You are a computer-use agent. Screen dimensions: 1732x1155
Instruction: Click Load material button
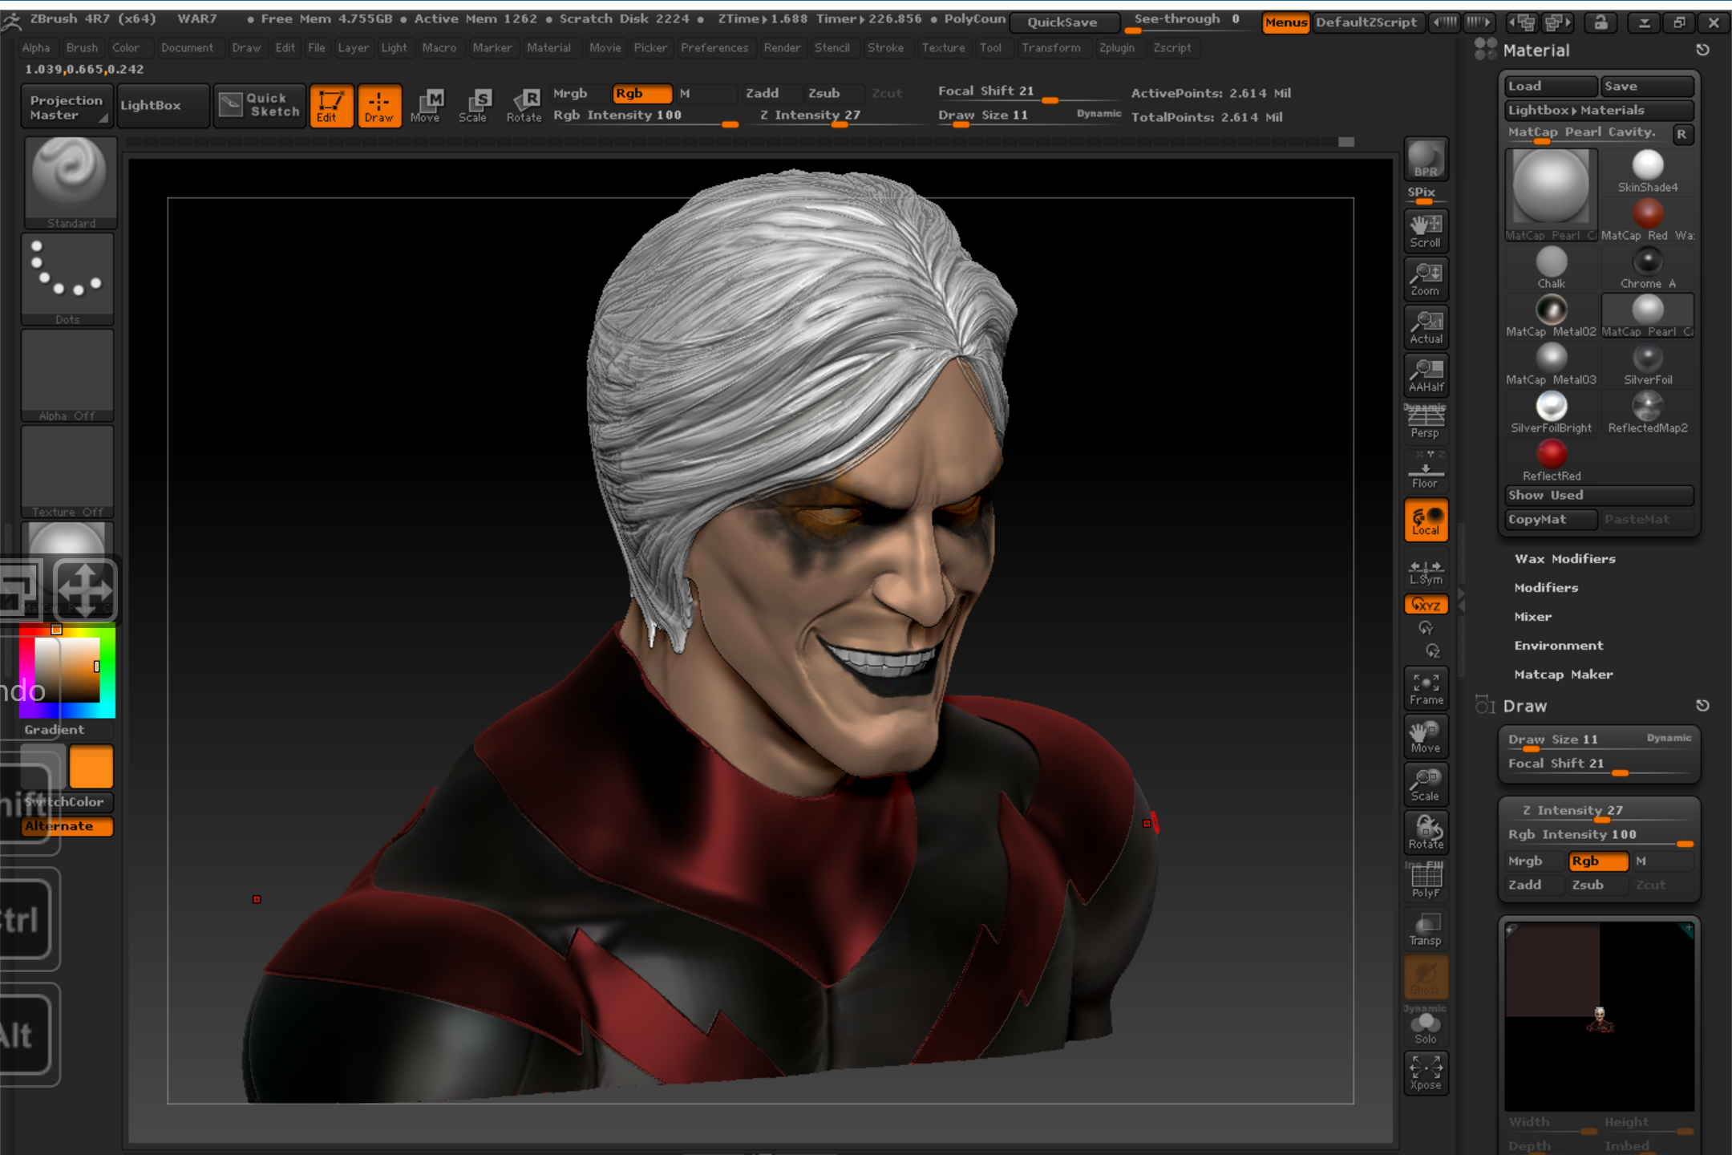pos(1551,87)
